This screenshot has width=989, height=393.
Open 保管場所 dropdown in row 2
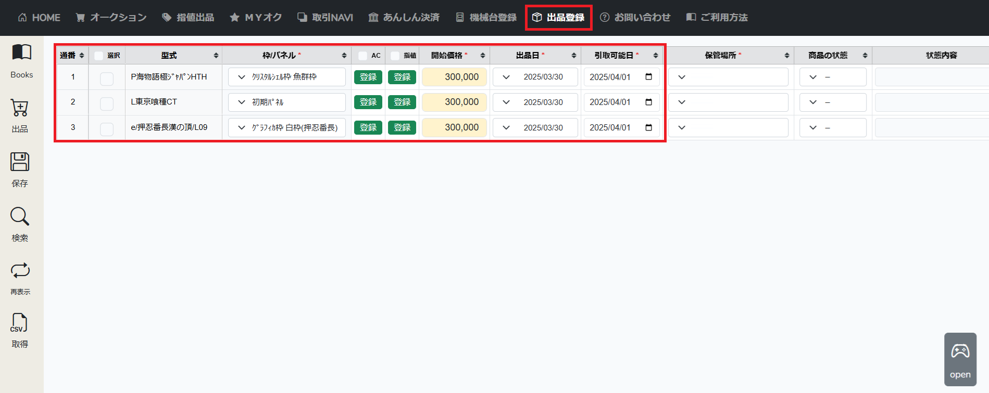point(729,102)
